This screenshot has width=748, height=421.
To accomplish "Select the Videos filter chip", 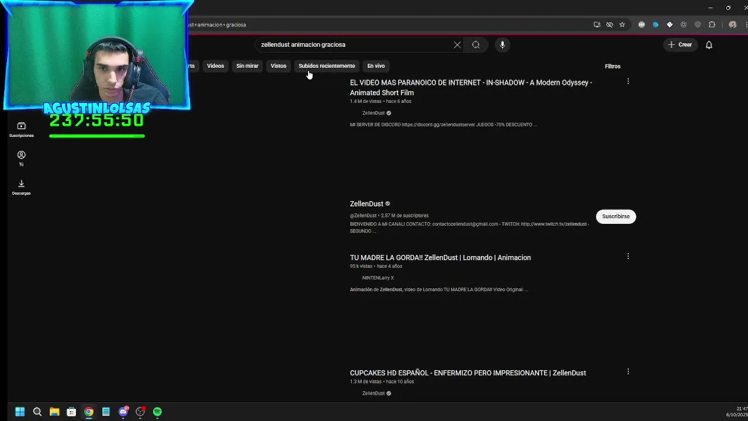I will click(215, 66).
